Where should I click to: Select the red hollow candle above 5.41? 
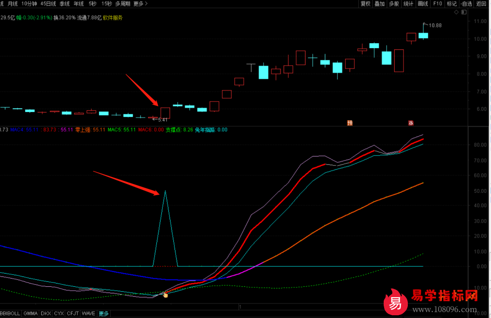[165, 113]
